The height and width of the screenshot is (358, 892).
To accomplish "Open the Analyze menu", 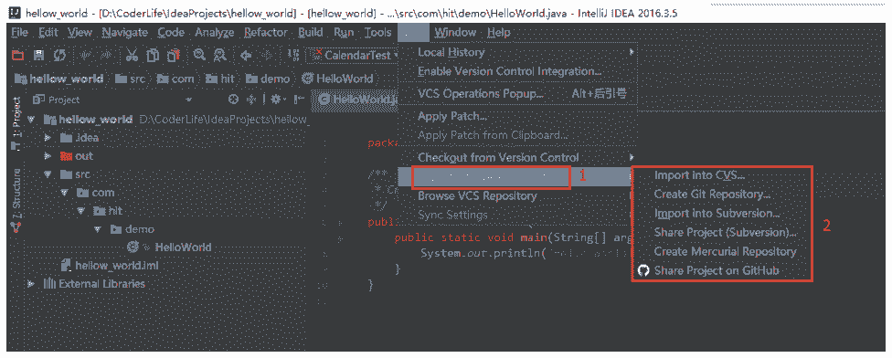I will coord(215,32).
